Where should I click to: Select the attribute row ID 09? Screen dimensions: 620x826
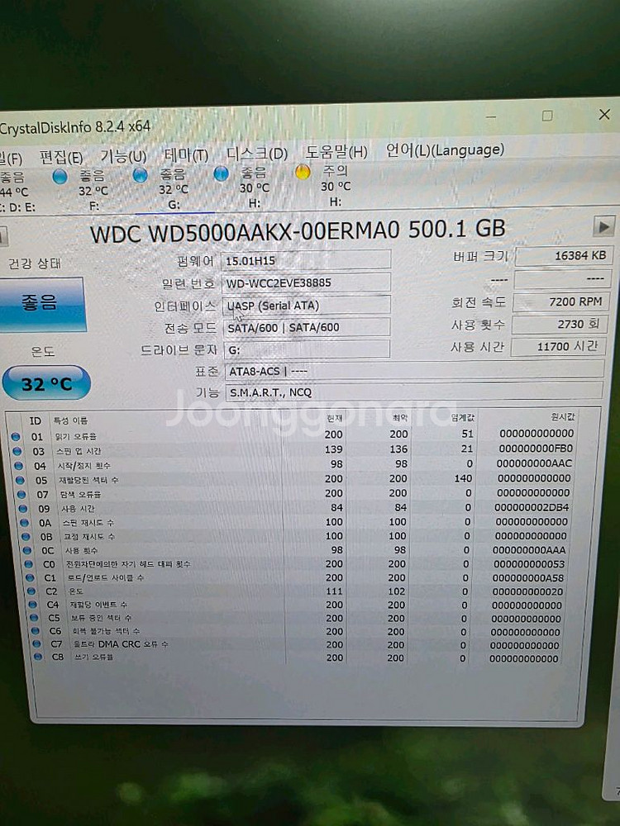[x=295, y=508]
